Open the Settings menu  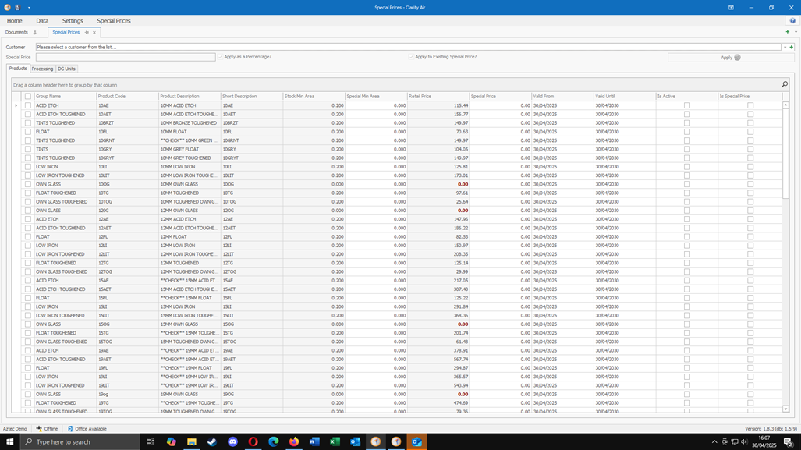point(73,21)
